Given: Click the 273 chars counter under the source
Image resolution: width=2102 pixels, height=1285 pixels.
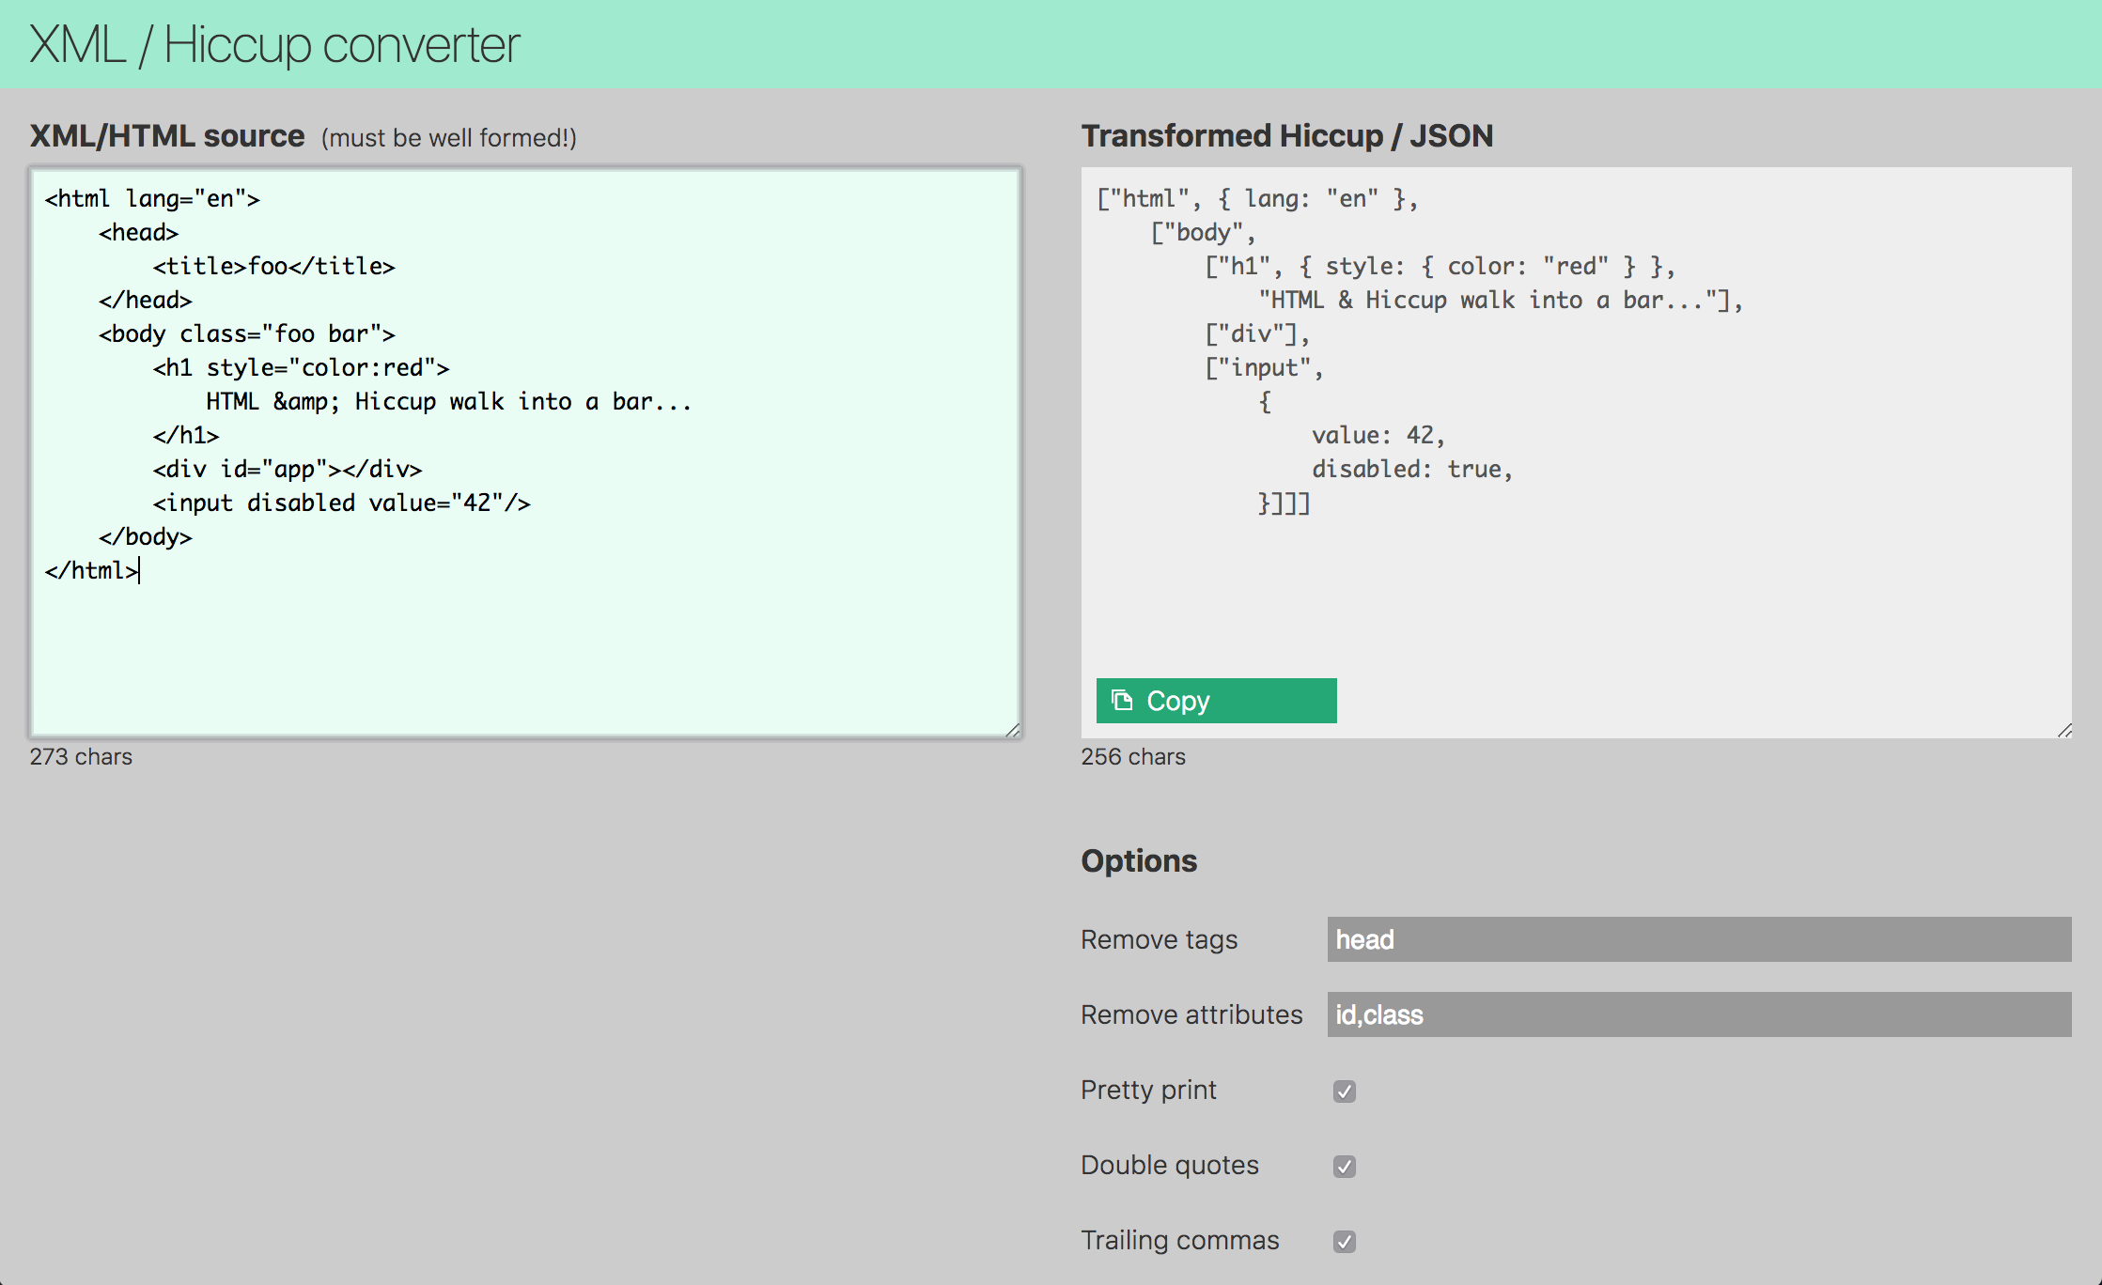Looking at the screenshot, I should coord(81,756).
